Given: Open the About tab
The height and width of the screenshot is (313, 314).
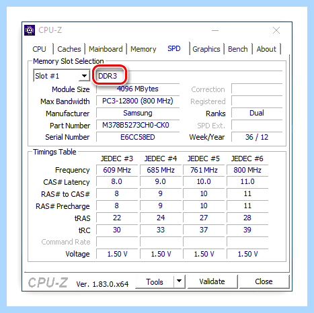Looking at the screenshot, I should point(266,49).
